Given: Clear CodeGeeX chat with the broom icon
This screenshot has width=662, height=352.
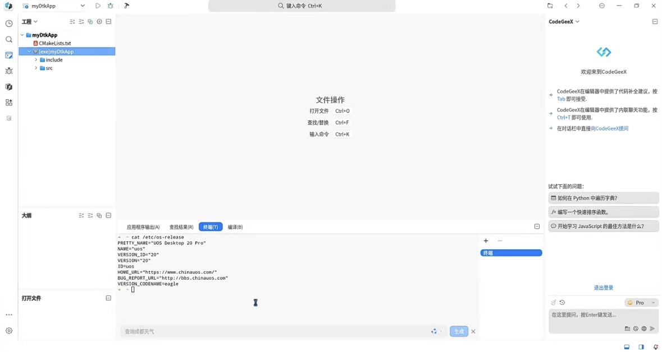Looking at the screenshot, I should pyautogui.click(x=554, y=303).
